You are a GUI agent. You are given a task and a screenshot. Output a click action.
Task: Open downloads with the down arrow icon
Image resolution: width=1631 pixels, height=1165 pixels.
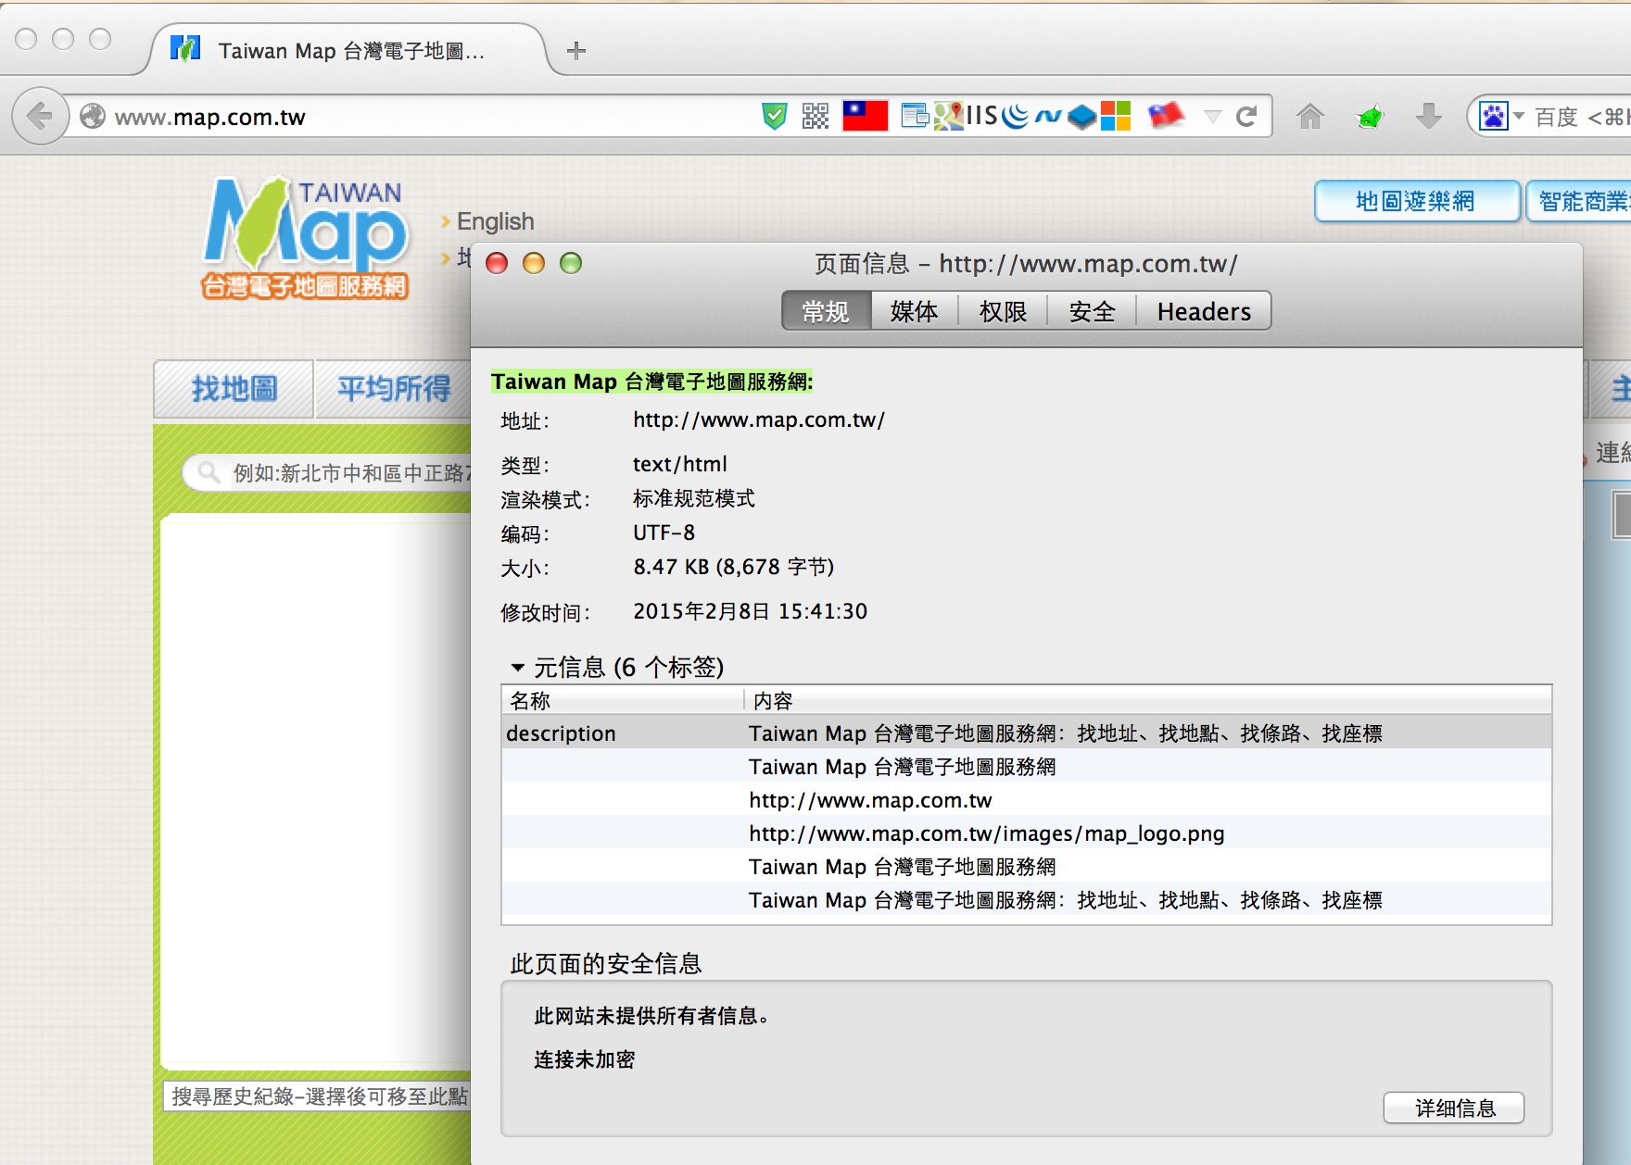coord(1429,117)
